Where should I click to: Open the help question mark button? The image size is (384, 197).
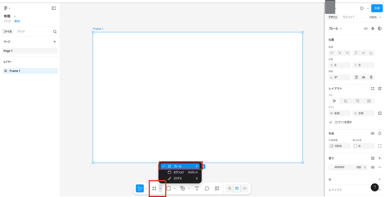375,187
